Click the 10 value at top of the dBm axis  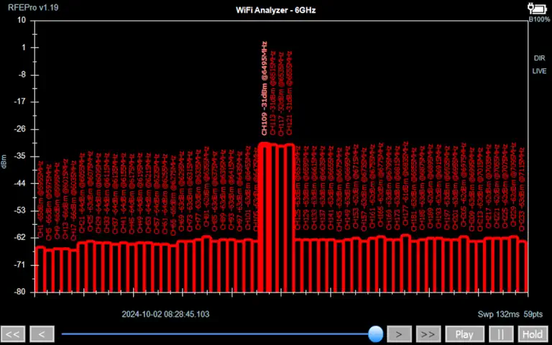tap(22, 20)
